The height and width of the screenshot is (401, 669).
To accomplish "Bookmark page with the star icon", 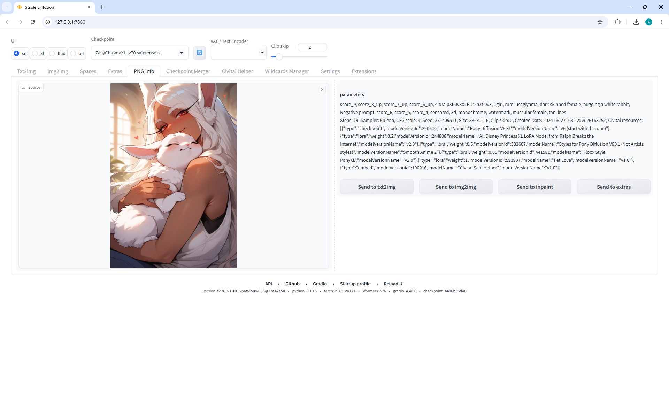I will (600, 22).
